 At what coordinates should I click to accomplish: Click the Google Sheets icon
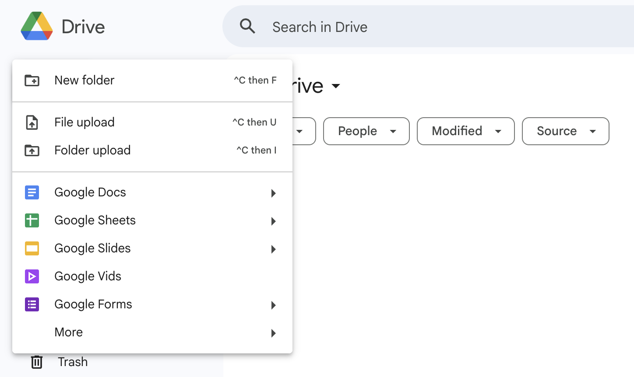point(32,220)
